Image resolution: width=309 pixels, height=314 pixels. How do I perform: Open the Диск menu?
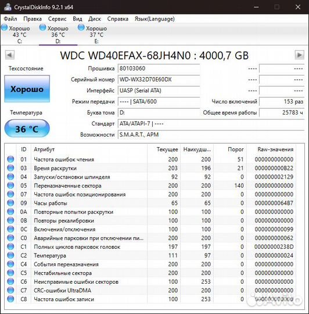pos(95,19)
